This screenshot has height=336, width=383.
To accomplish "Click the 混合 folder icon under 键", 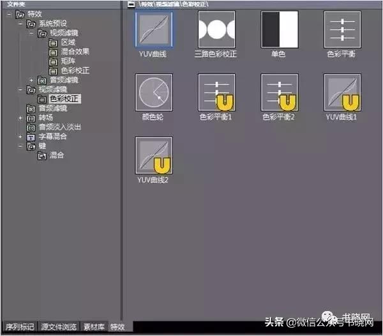I will tap(42, 156).
